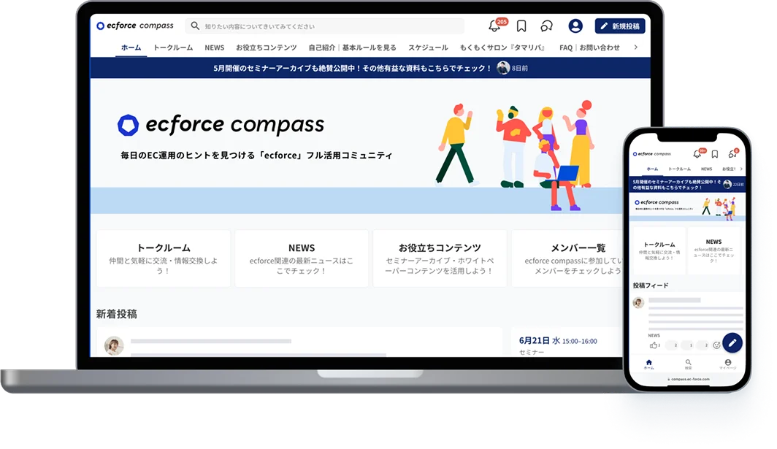
Task: Open トークルーム tab on laptop
Action: point(173,47)
